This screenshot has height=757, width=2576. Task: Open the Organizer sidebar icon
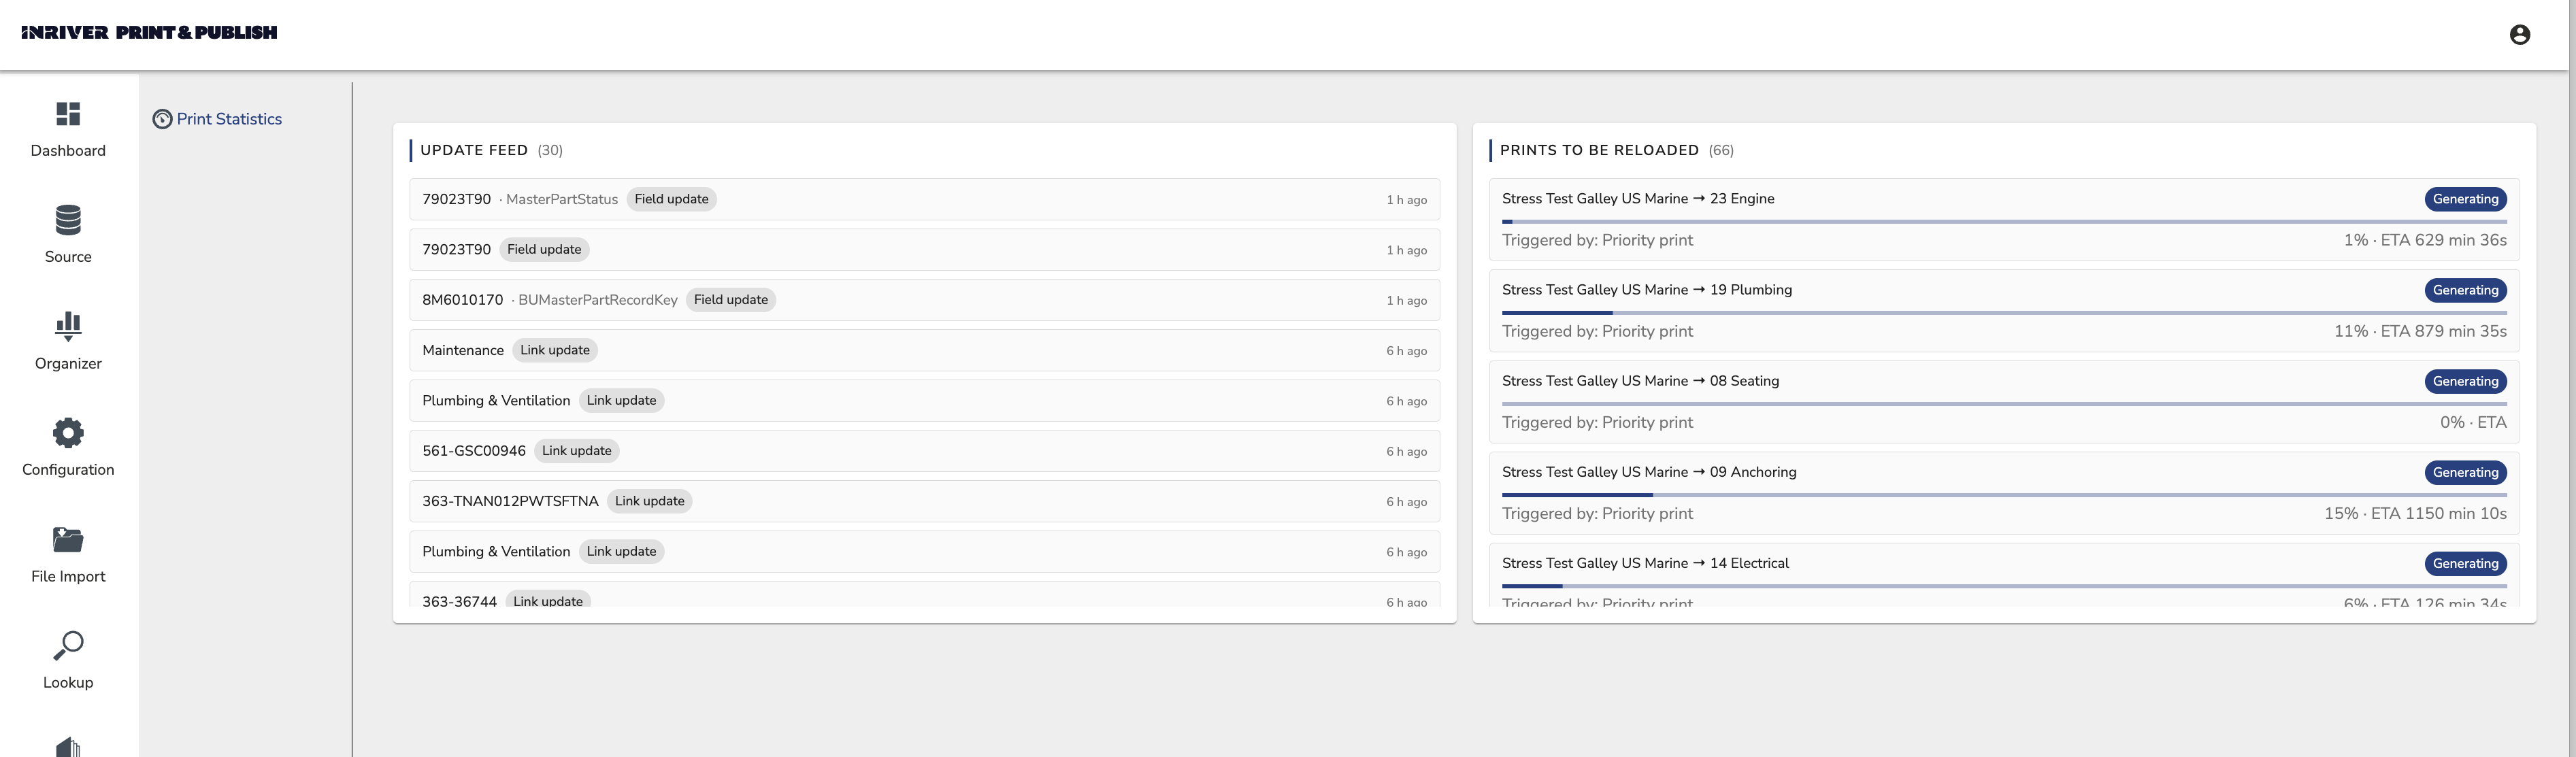click(x=68, y=326)
